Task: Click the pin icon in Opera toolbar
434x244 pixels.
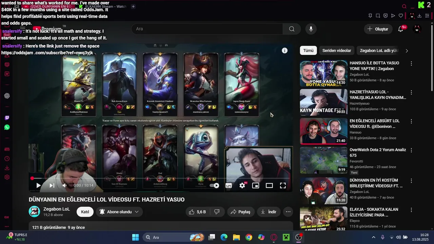Action: point(370,16)
